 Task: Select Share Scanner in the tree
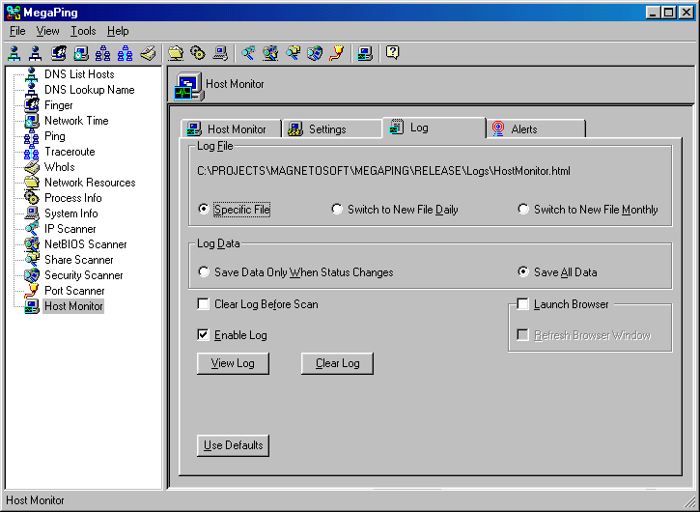point(78,260)
